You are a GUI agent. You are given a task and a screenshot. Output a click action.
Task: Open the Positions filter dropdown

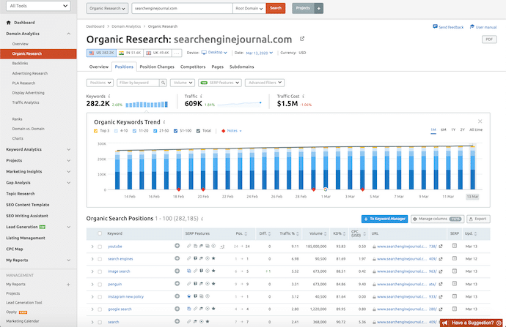point(100,83)
